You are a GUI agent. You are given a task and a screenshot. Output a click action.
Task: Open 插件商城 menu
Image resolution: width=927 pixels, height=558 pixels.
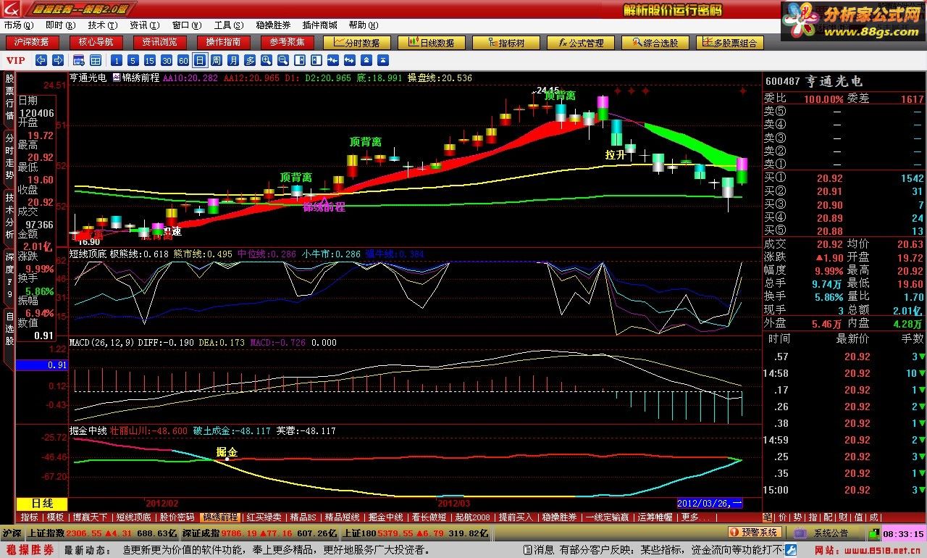(319, 25)
